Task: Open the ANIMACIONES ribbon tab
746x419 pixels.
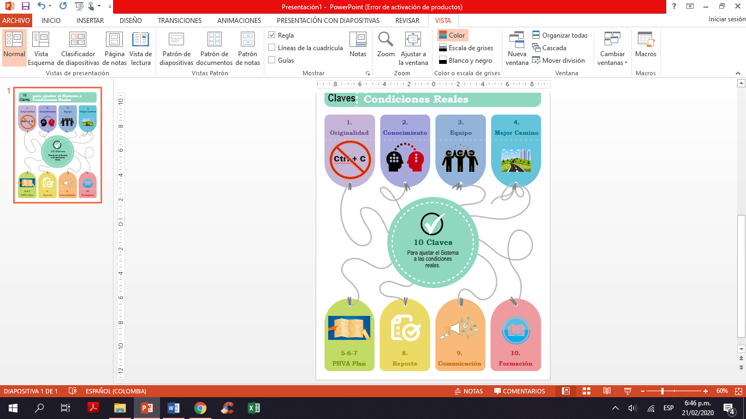Action: point(239,21)
